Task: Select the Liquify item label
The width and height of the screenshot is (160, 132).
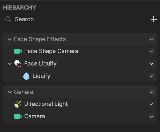Action: 42,76
